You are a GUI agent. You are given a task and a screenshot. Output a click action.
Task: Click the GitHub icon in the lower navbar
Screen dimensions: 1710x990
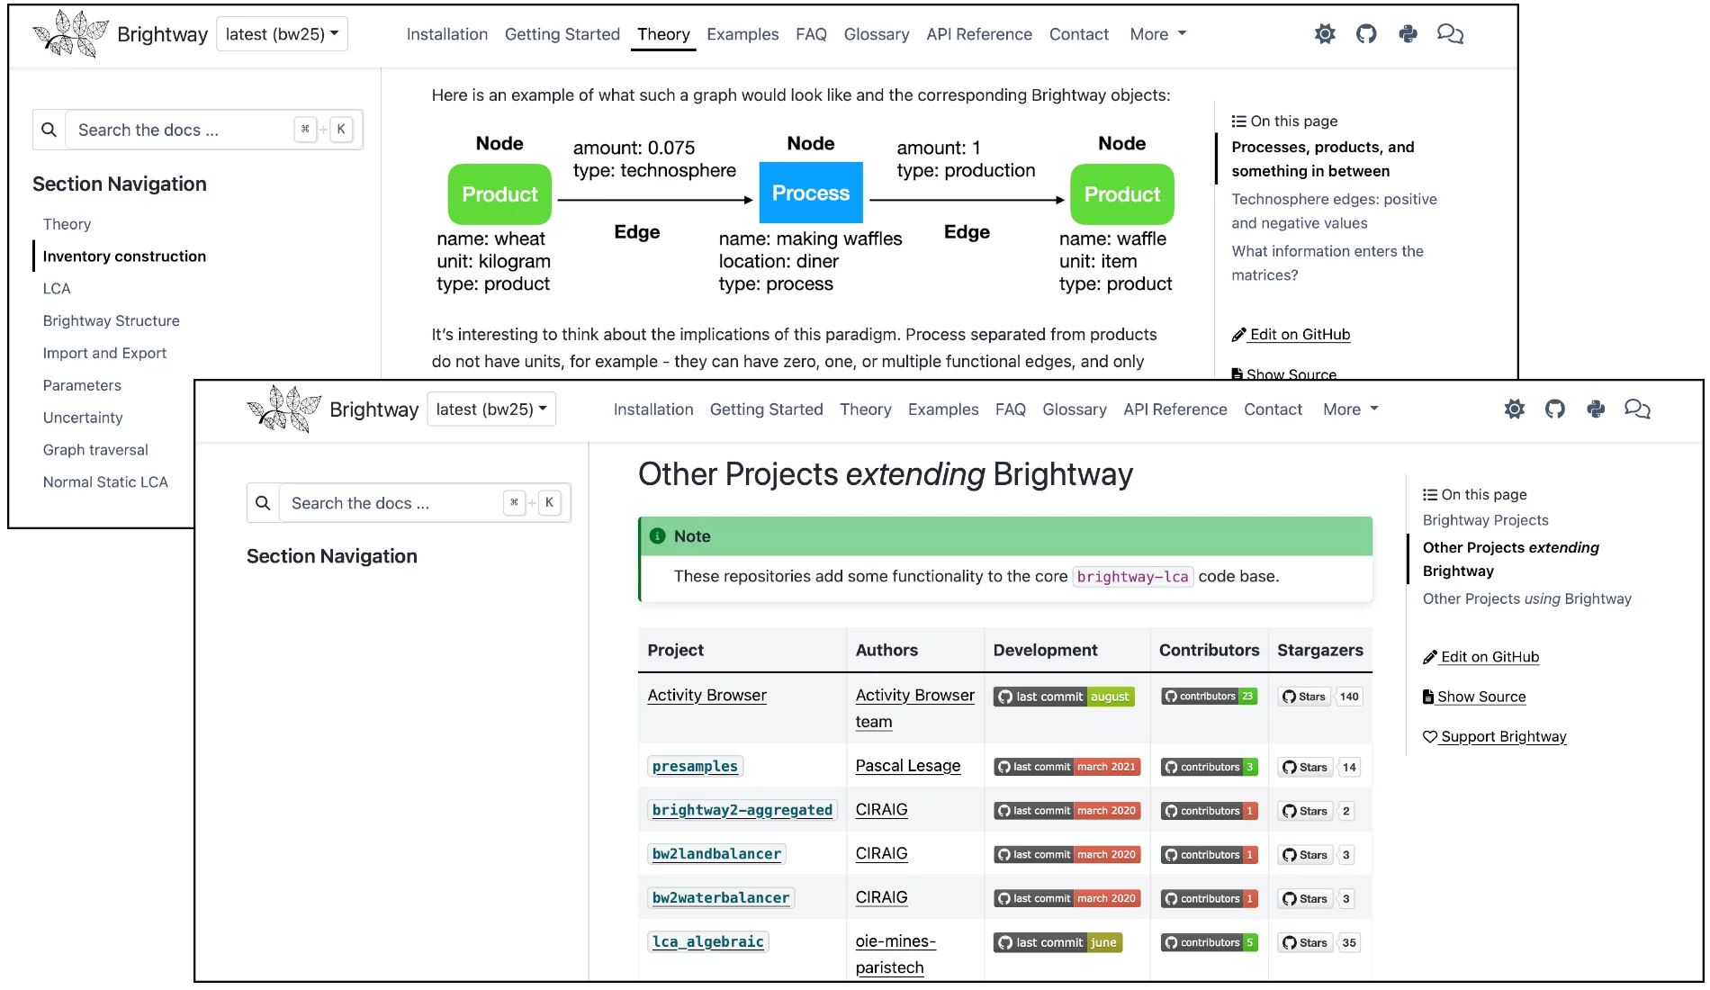[1555, 409]
